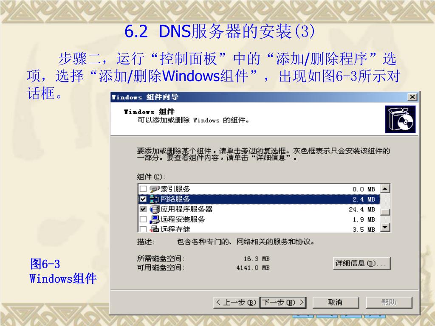
Task: Click the 24.4 MB size value
Action: (x=362, y=209)
